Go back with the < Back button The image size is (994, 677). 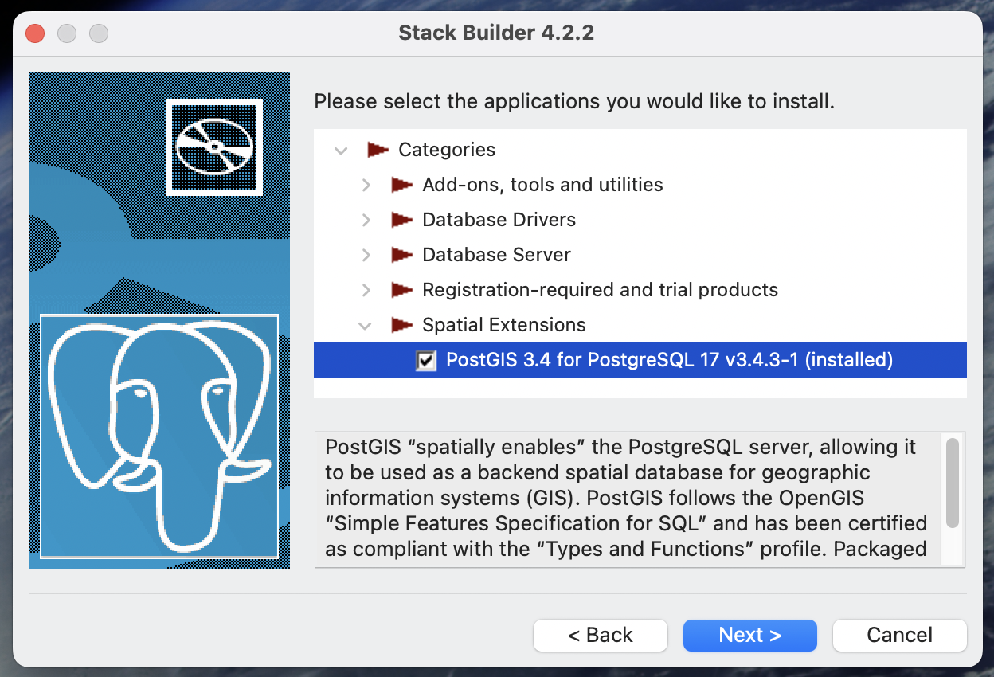pos(601,635)
